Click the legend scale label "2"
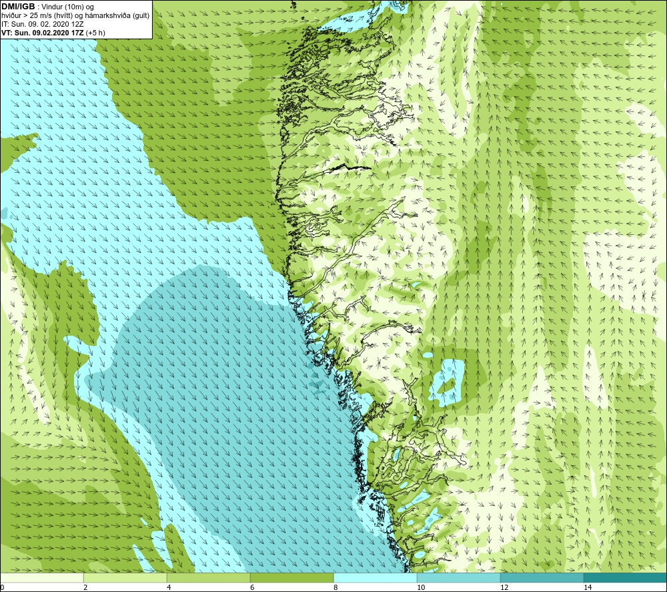667x592 pixels. [x=85, y=587]
